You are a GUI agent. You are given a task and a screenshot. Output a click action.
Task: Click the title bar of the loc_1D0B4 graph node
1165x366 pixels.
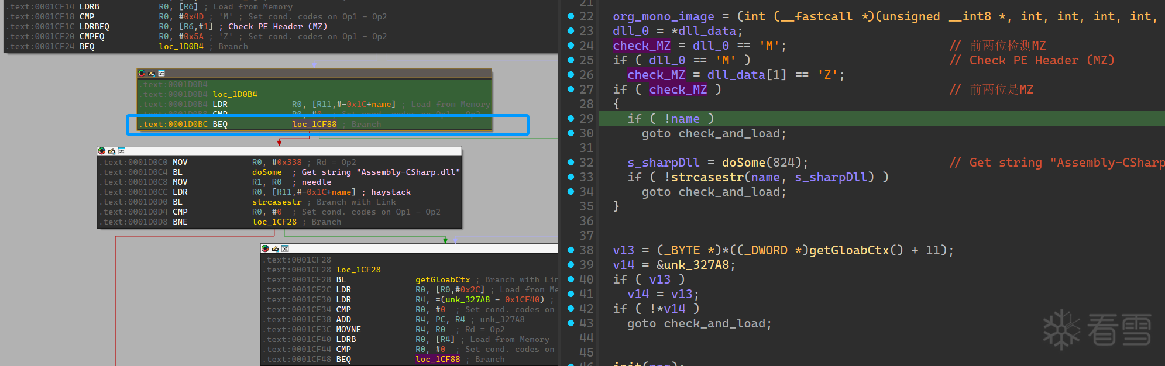314,73
